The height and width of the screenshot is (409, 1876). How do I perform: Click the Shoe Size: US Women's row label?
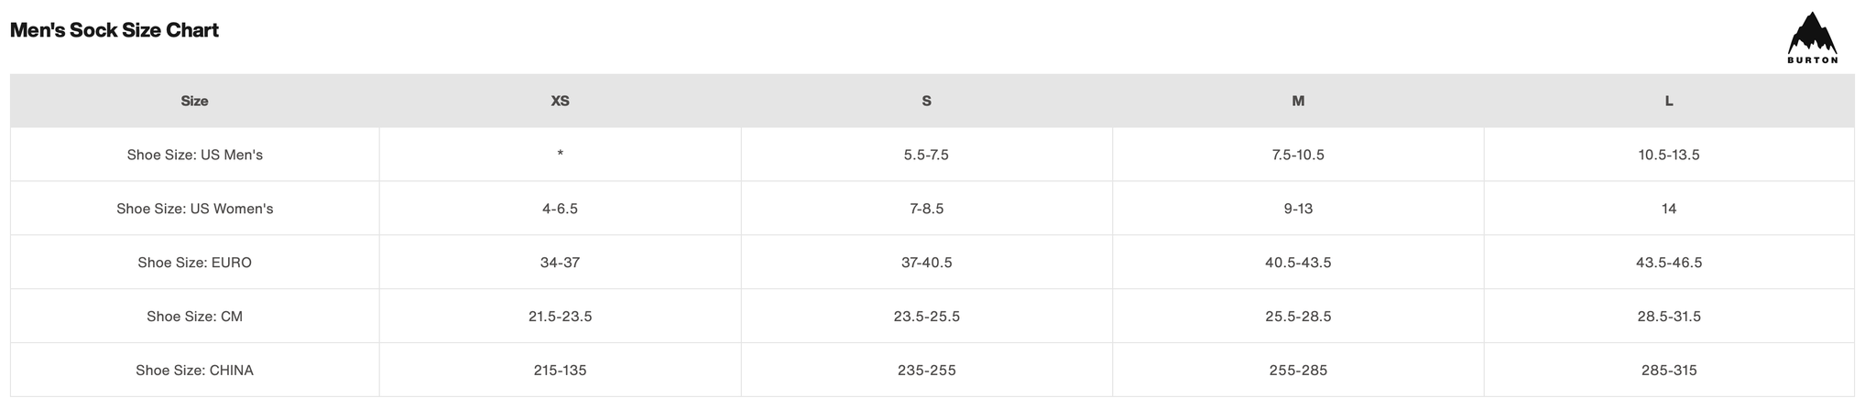pyautogui.click(x=194, y=210)
